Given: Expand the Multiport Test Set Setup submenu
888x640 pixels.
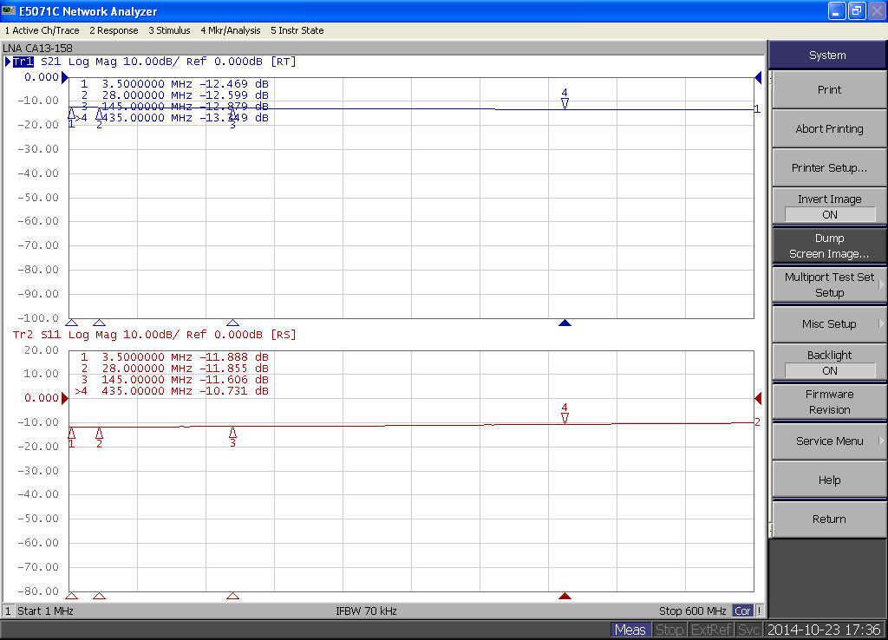Looking at the screenshot, I should click(829, 284).
